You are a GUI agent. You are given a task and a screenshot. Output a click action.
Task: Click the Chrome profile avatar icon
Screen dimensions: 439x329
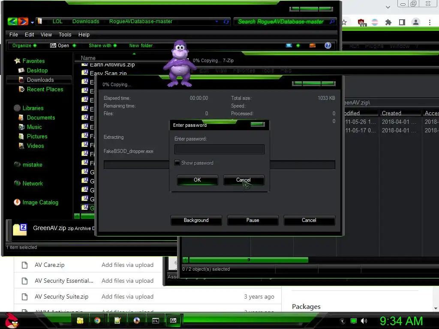416,22
